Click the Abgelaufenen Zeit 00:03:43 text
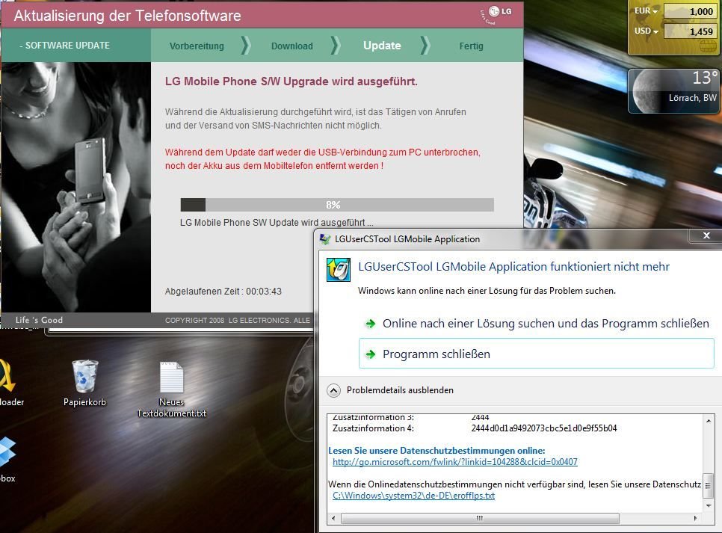722x533 pixels. [223, 291]
